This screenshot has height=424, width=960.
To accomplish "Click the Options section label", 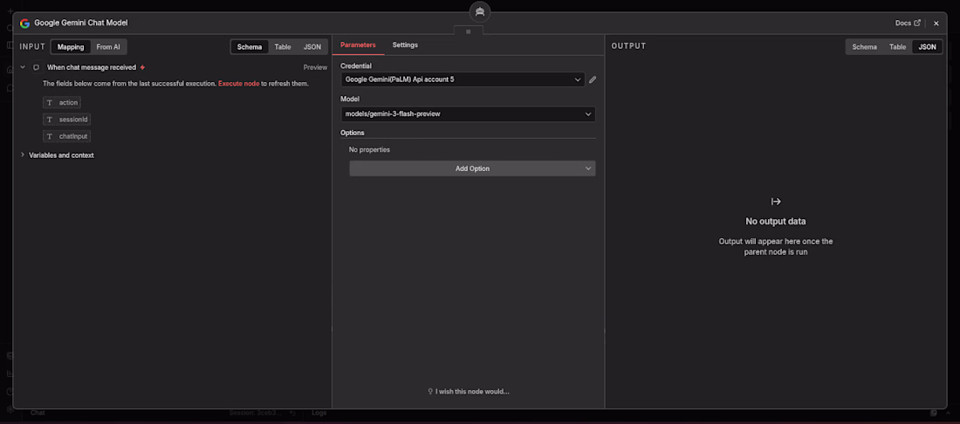I will coord(352,132).
